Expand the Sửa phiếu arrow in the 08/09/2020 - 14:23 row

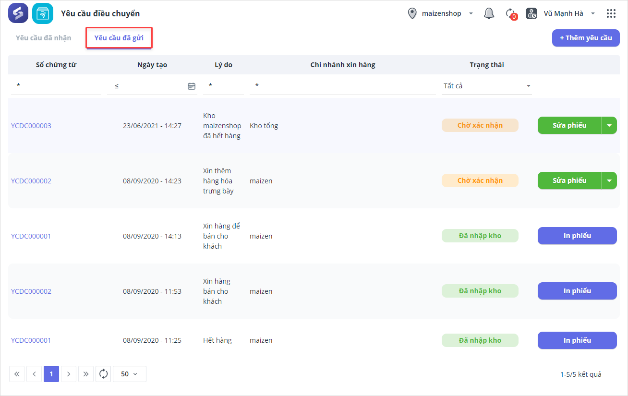pyautogui.click(x=609, y=180)
